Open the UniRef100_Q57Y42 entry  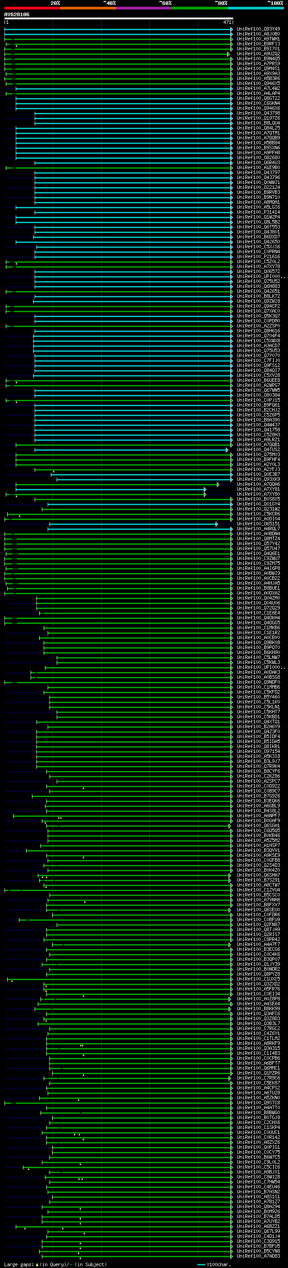pos(258,543)
